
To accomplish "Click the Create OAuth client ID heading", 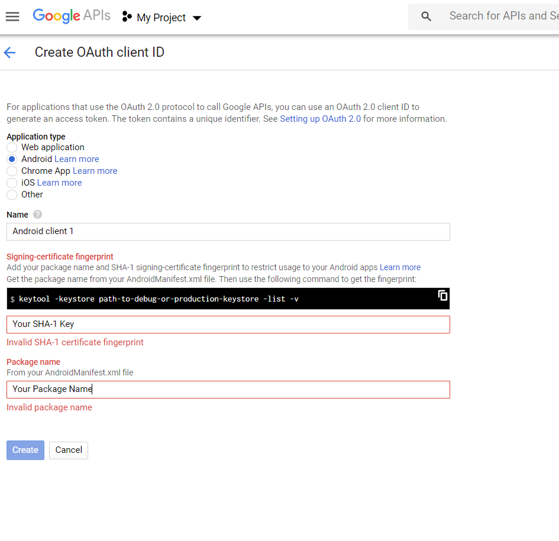I will [x=99, y=53].
